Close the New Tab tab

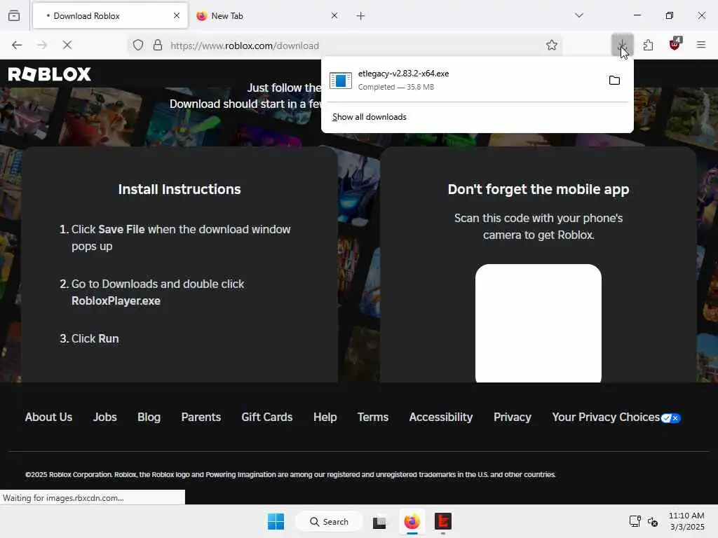pos(334,15)
